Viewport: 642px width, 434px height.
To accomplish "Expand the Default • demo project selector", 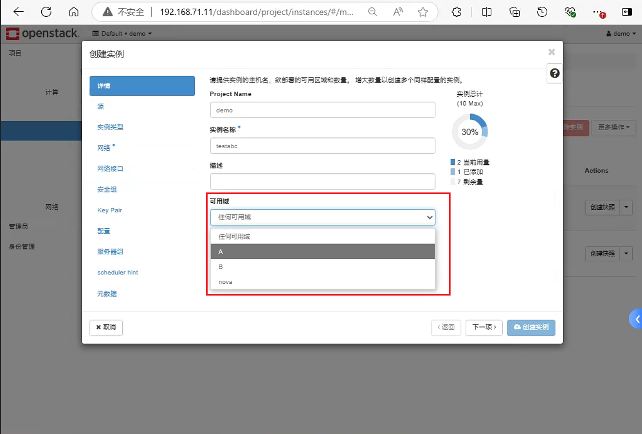I will pos(122,33).
